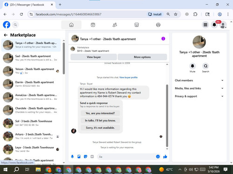Image resolution: width=233 pixels, height=174 pixels.
Task: Open Task View on taskbar
Action: coord(27,169)
